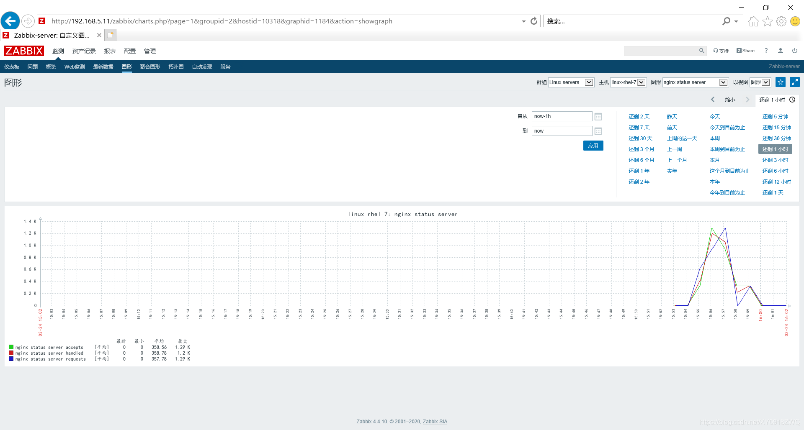Go to Problems submenu item
Screen dimensions: 804x430
click(x=33, y=67)
